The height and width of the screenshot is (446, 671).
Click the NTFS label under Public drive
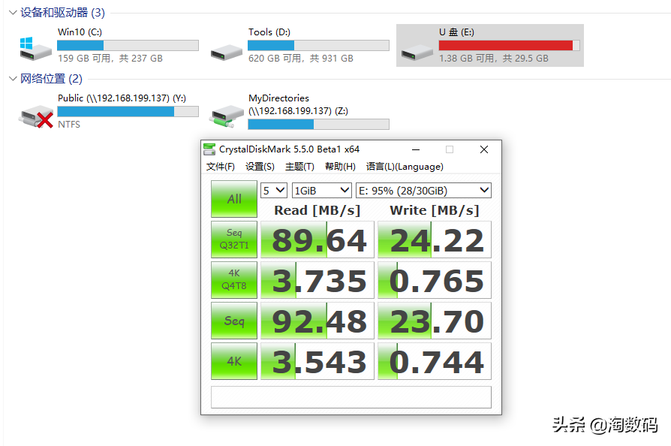point(69,124)
